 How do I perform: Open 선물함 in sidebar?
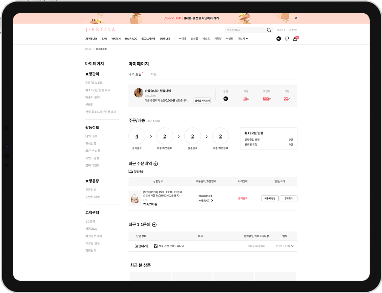[x=89, y=105]
